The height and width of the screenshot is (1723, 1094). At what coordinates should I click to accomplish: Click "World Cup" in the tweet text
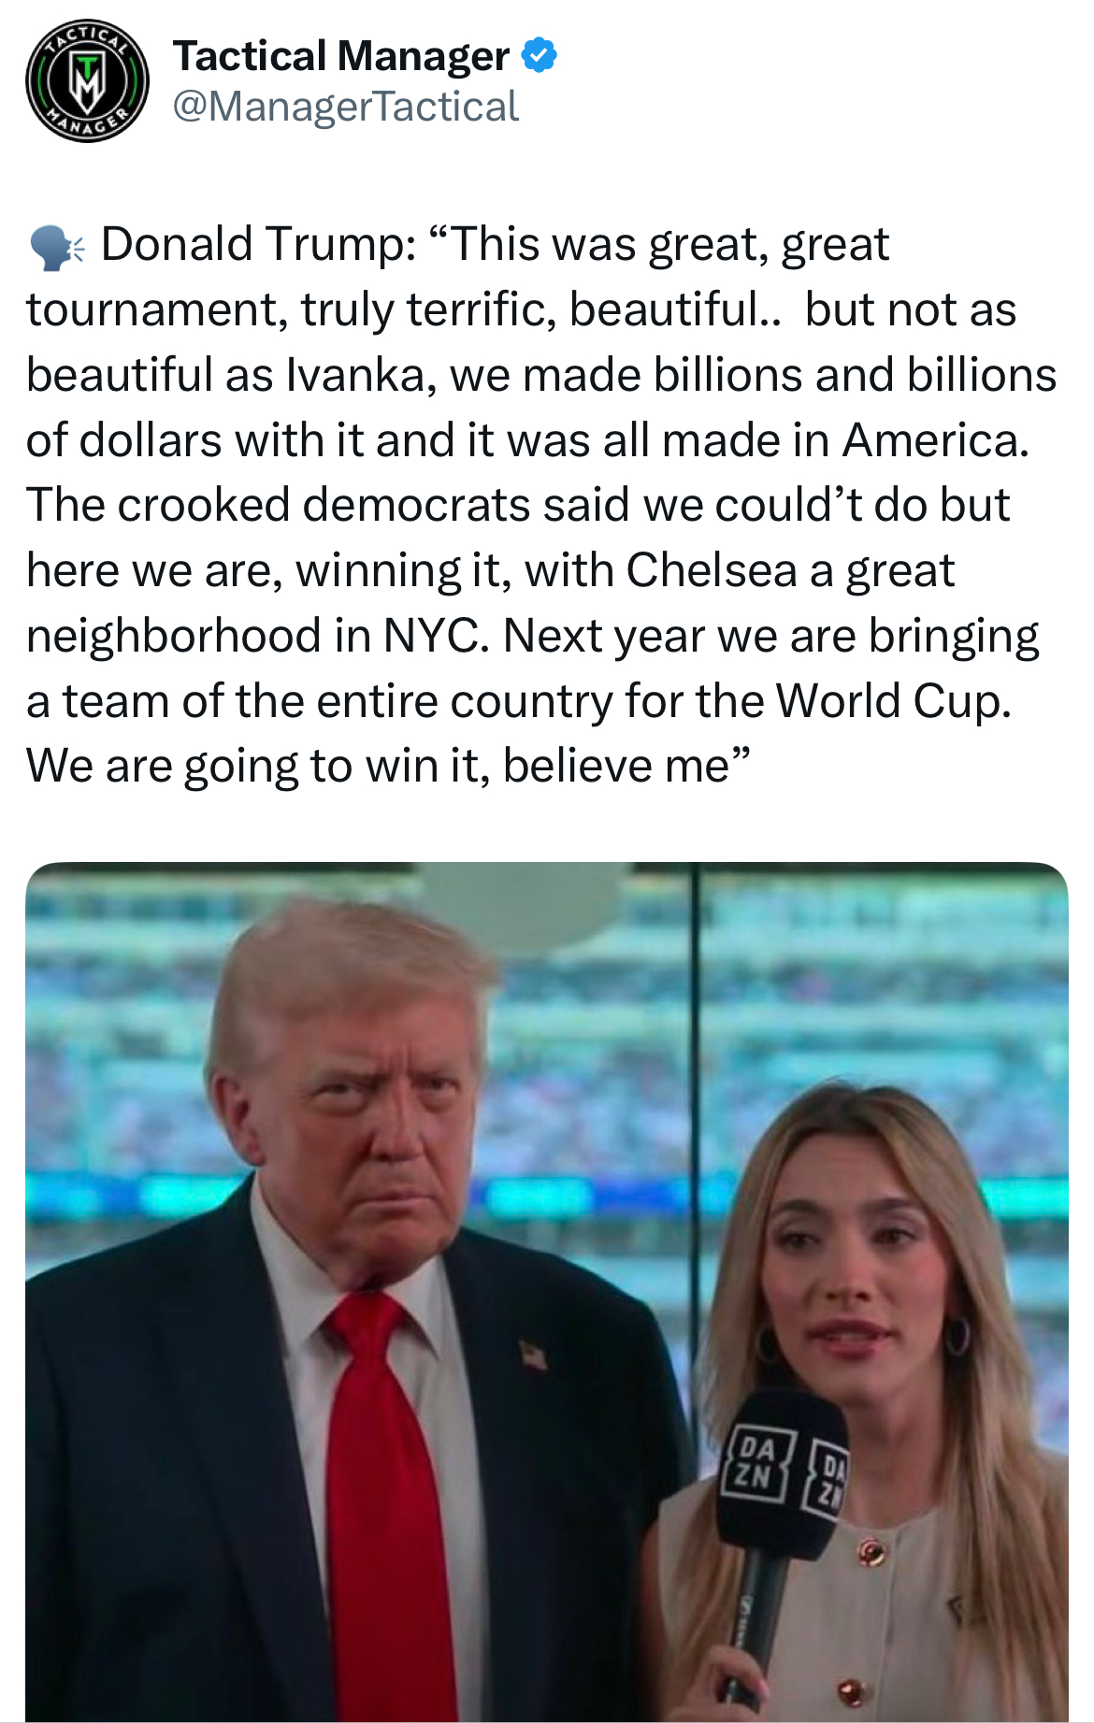894,700
